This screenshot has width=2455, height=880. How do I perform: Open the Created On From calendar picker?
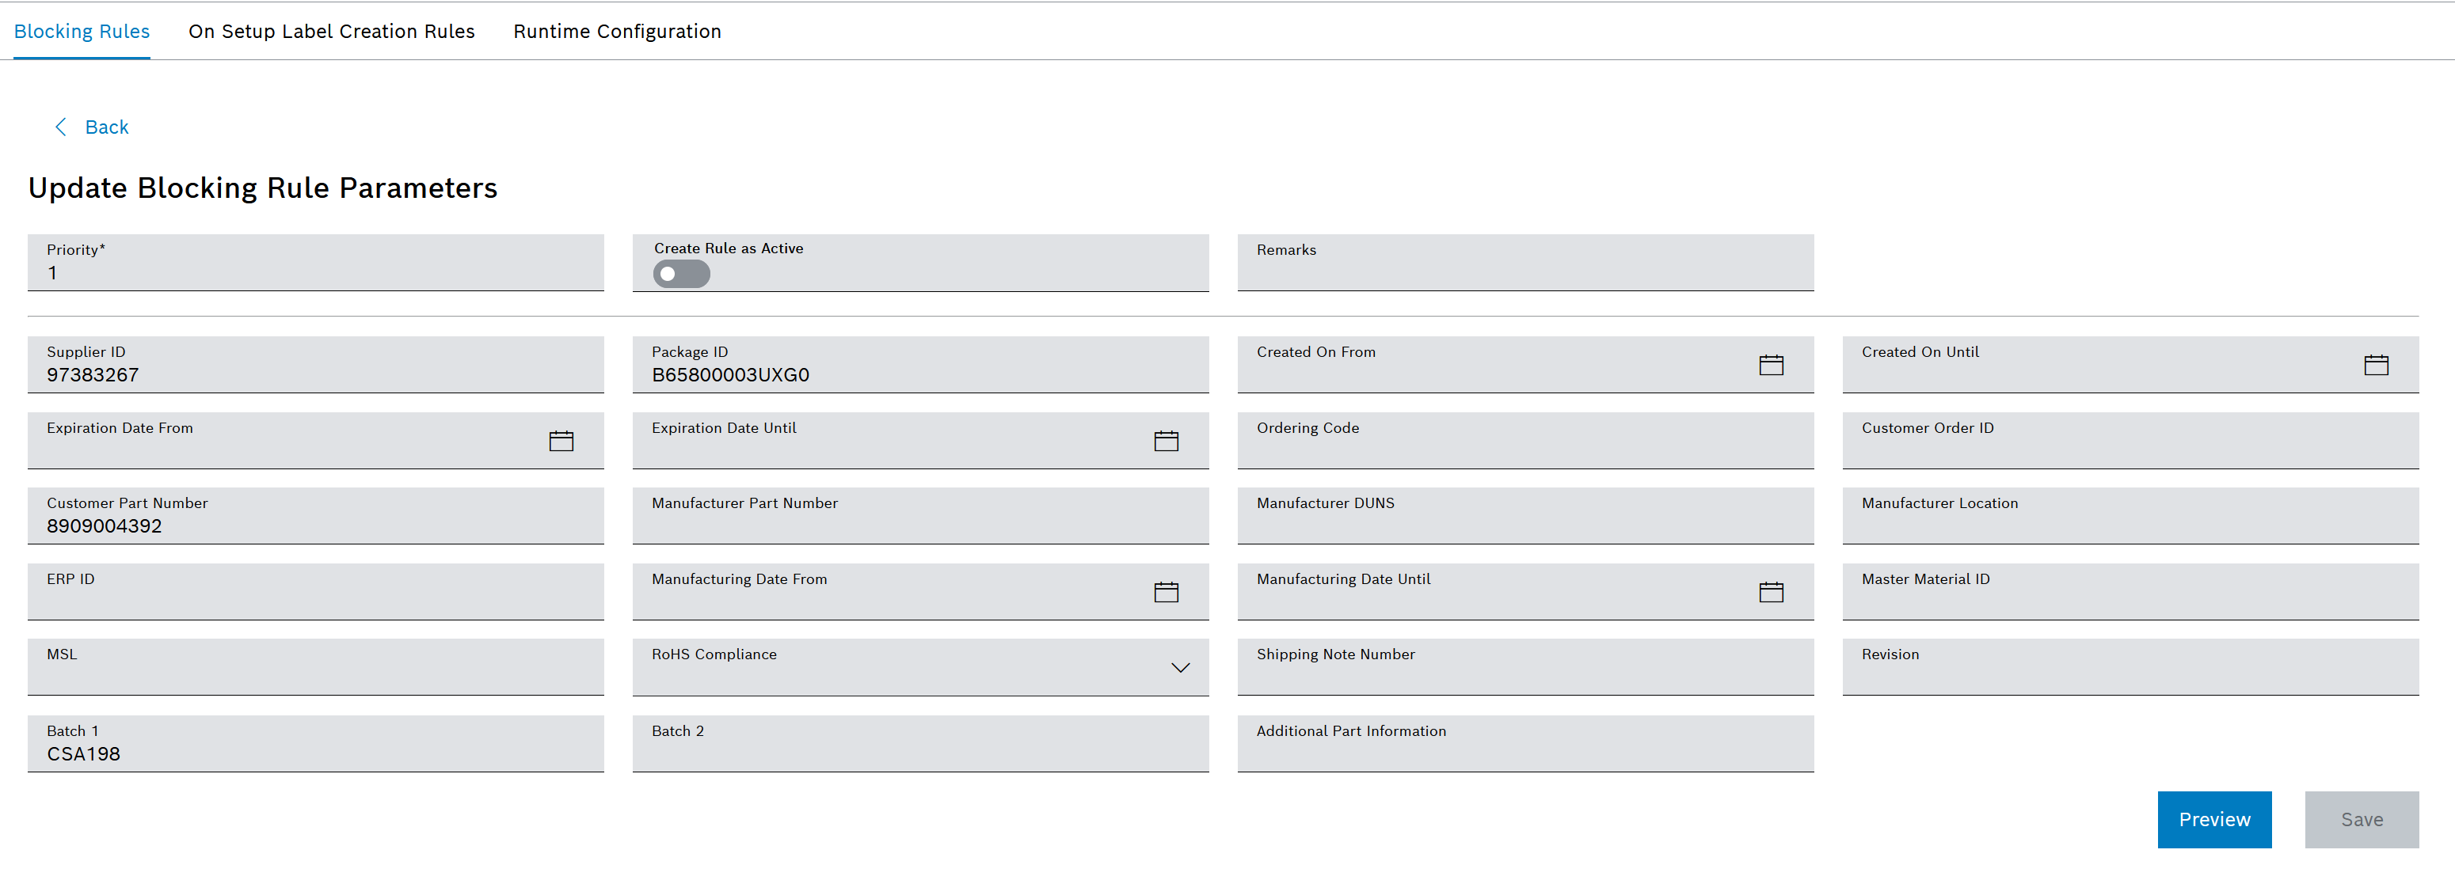pos(1771,365)
